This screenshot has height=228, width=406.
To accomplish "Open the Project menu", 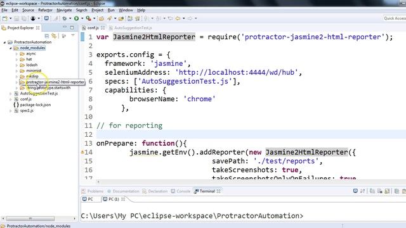I will tap(97, 10).
